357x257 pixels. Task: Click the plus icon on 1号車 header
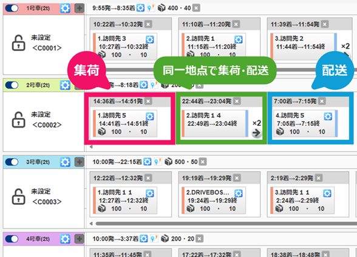pyautogui.click(x=80, y=9)
